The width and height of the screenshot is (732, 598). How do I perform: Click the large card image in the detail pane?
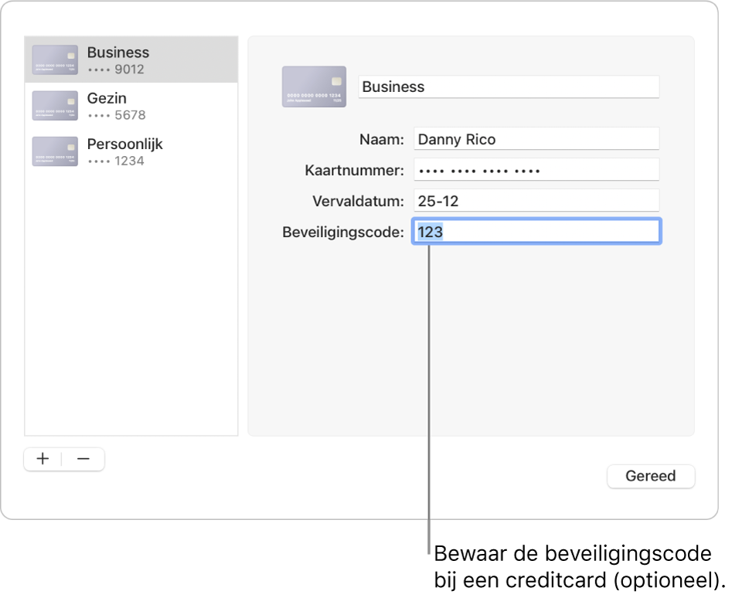(314, 87)
